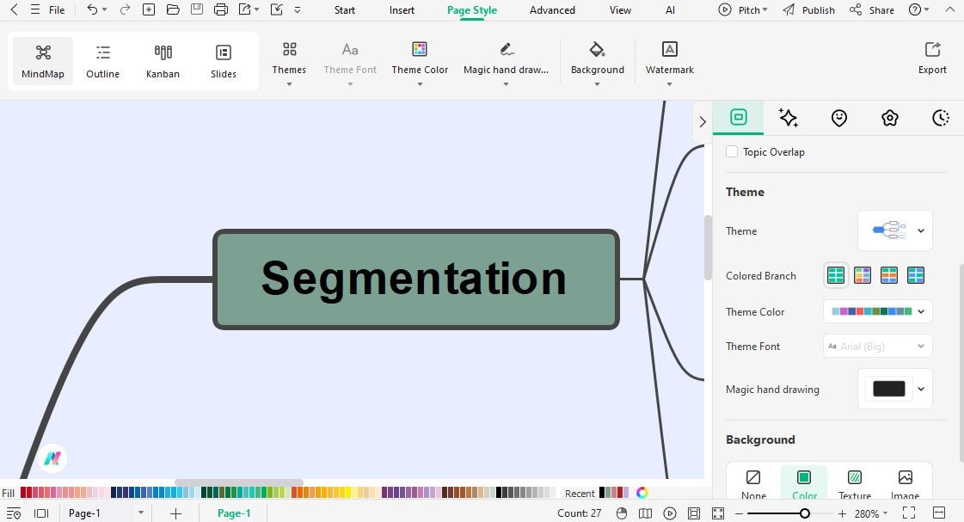Click the open book icon in status bar
The height and width of the screenshot is (522, 964).
[646, 513]
